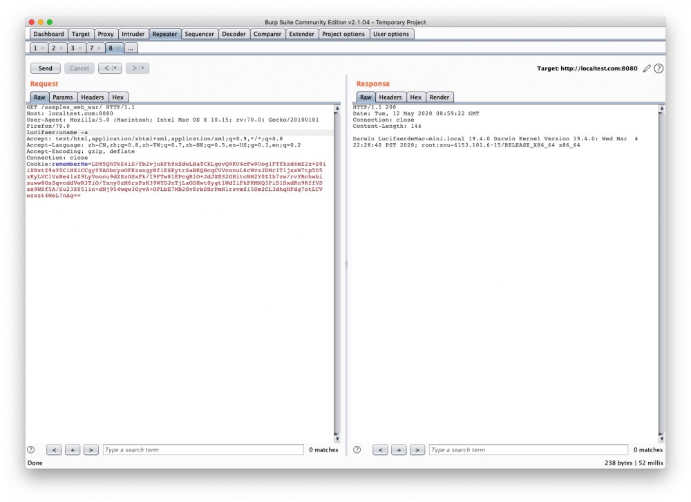Viewport: 691px width, 502px height.
Task: Switch to the Target tab
Action: 81,34
